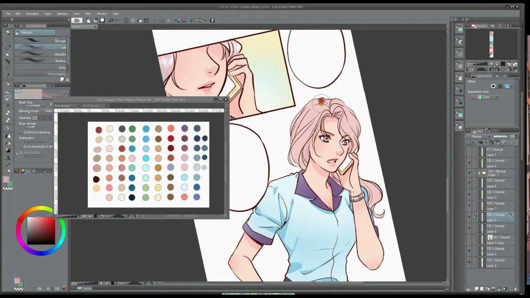Click the Clip Studio spiral launcher icon
This screenshot has width=530, height=298.
coord(77,20)
